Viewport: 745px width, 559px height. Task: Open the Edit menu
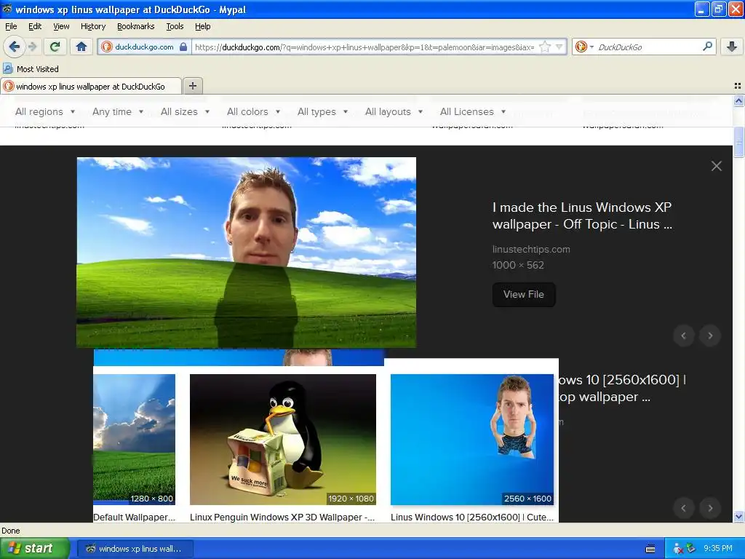click(x=35, y=26)
